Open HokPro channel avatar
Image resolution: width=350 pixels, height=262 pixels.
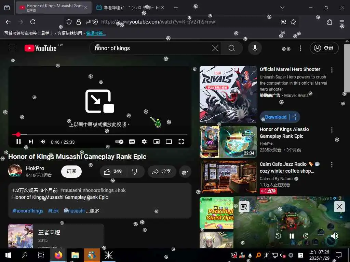click(15, 171)
